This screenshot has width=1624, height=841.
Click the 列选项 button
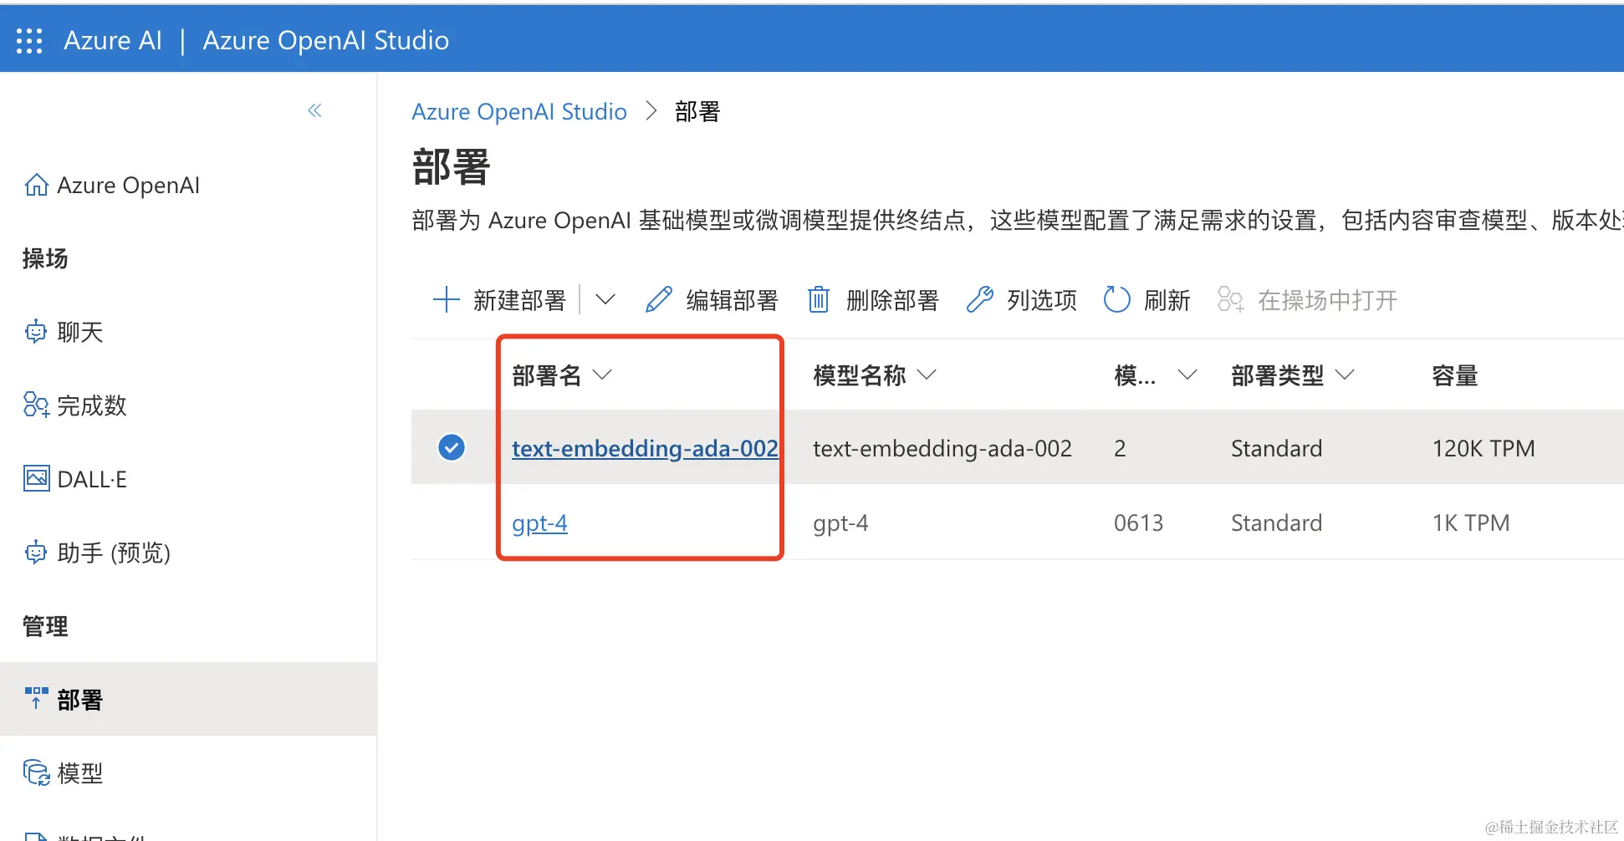(1021, 299)
